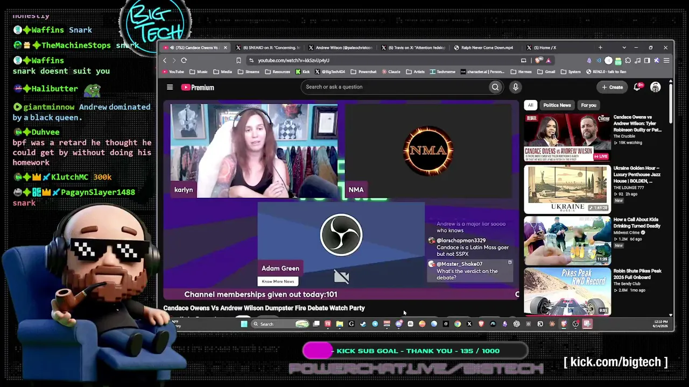Expand the message options for Master_Shake07
Image resolution: width=689 pixels, height=387 pixels.
pos(510,262)
